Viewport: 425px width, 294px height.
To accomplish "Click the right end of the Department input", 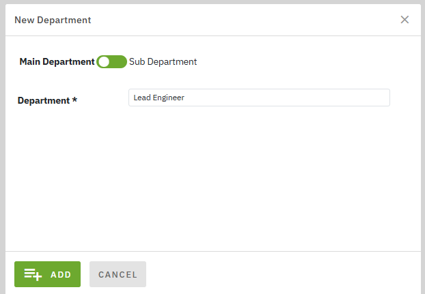I will coord(383,98).
